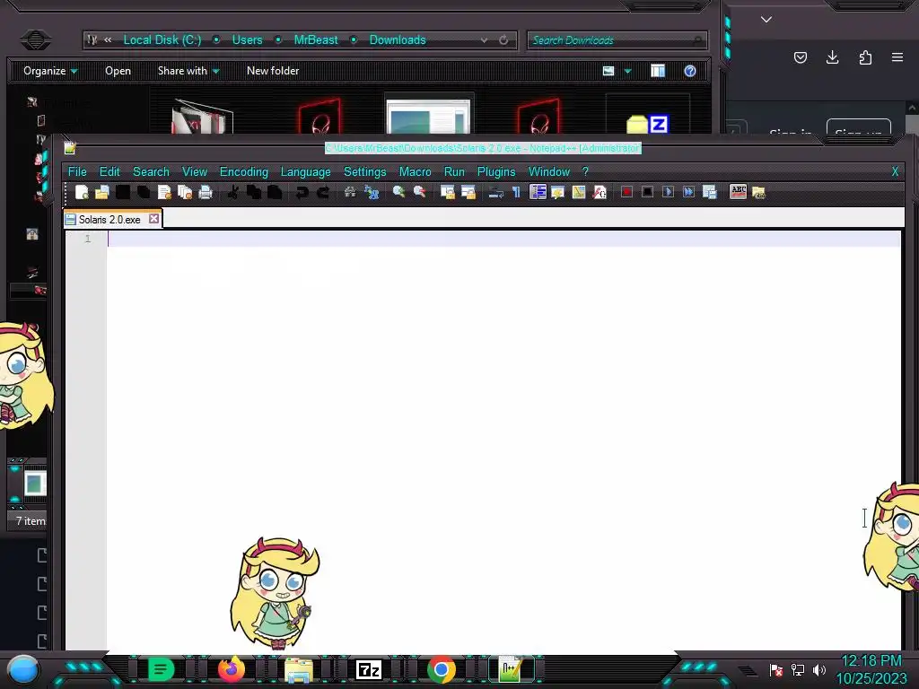Click the Replace toolbar icon
The height and width of the screenshot is (689, 919).
(x=371, y=192)
